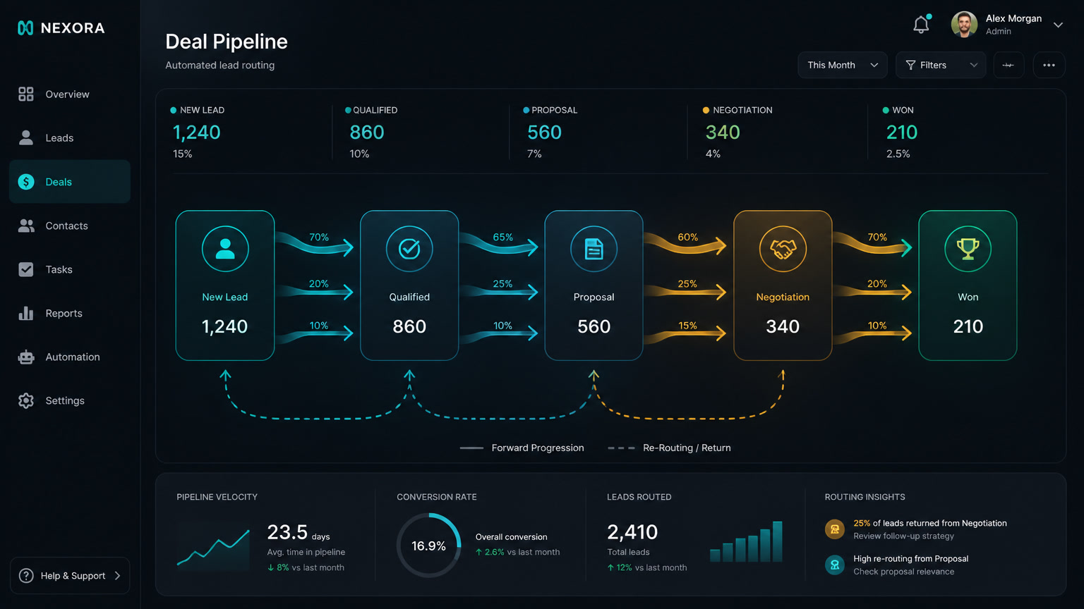Click 'Review follow-up strategy' insight text

pyautogui.click(x=903, y=536)
